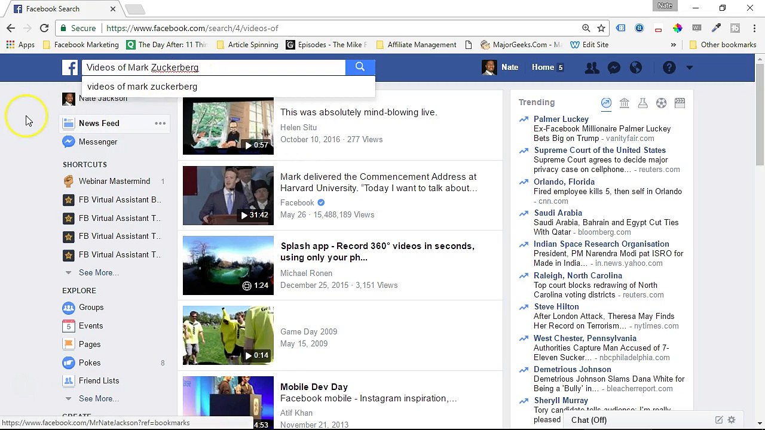The width and height of the screenshot is (765, 430).
Task: Expand See More under Explore
Action: pos(99,398)
